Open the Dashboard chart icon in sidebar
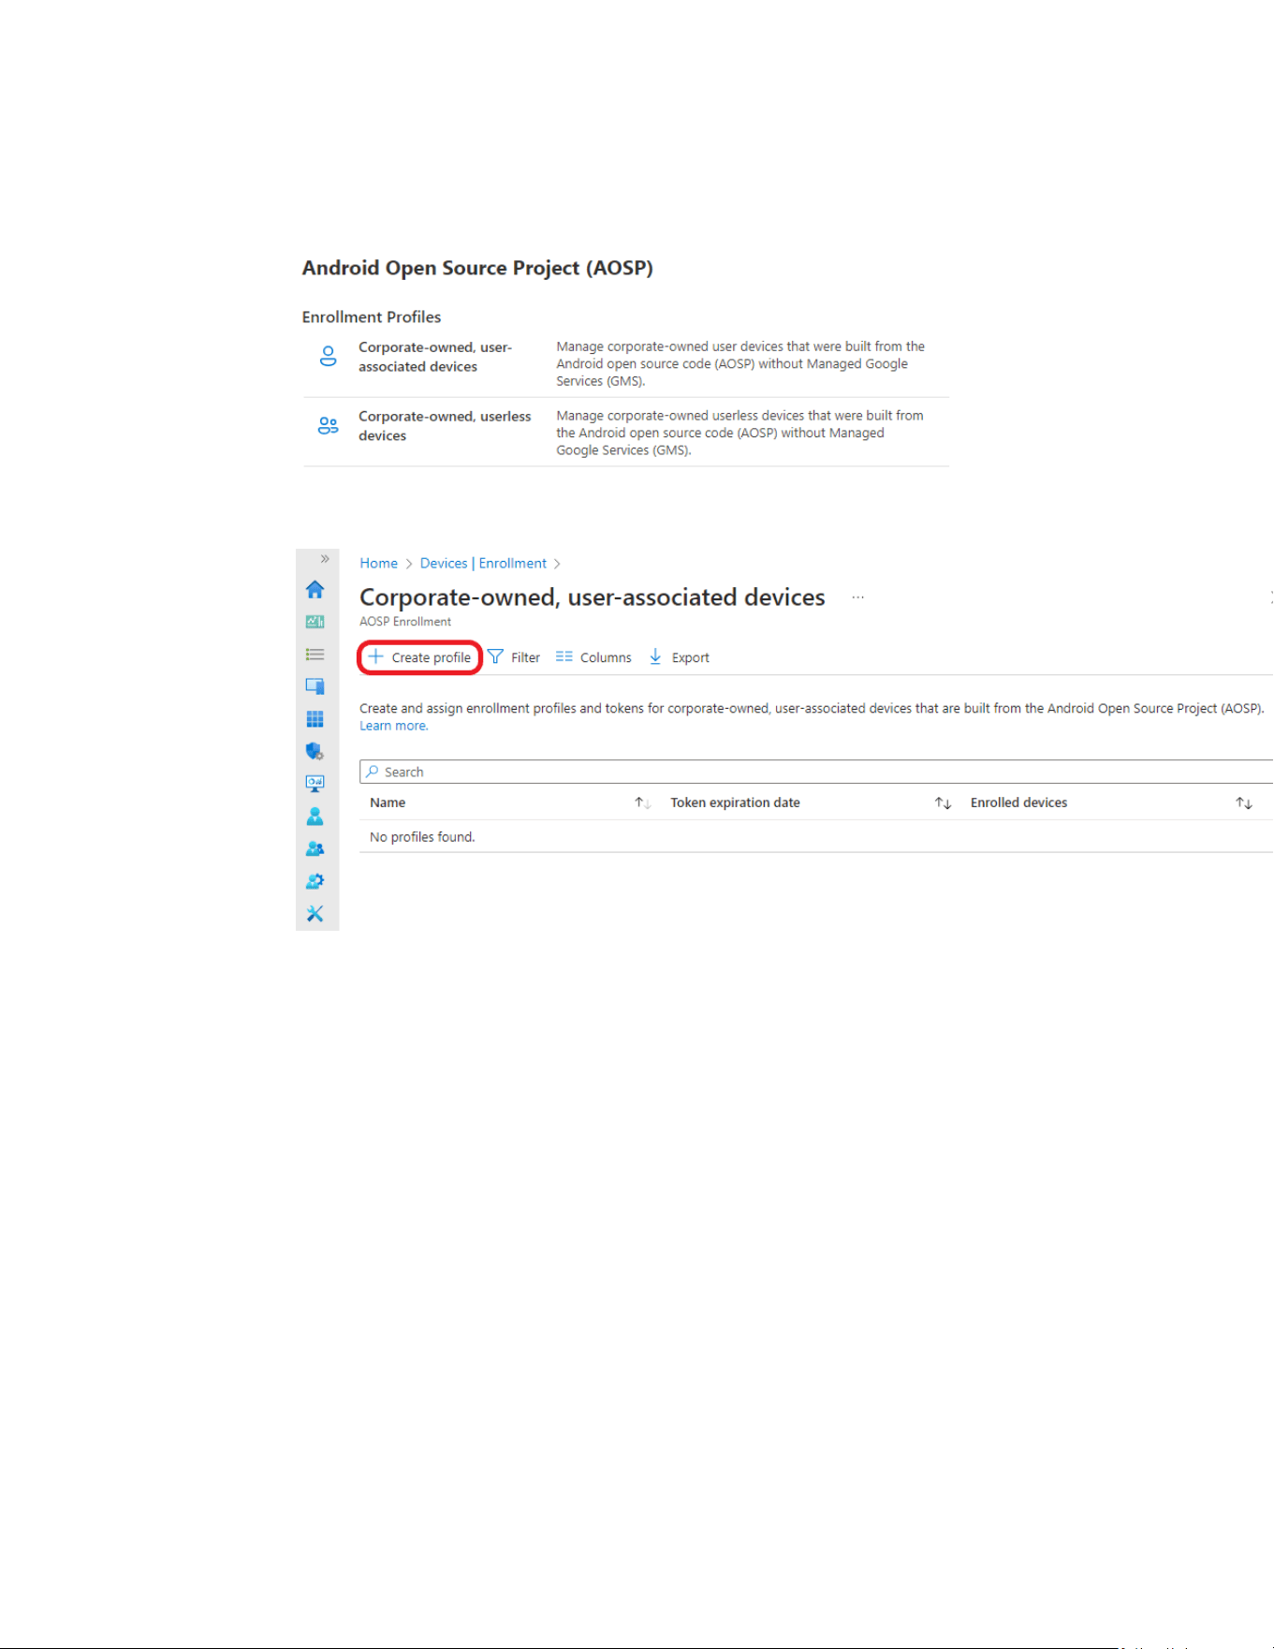1274x1649 pixels. (315, 622)
